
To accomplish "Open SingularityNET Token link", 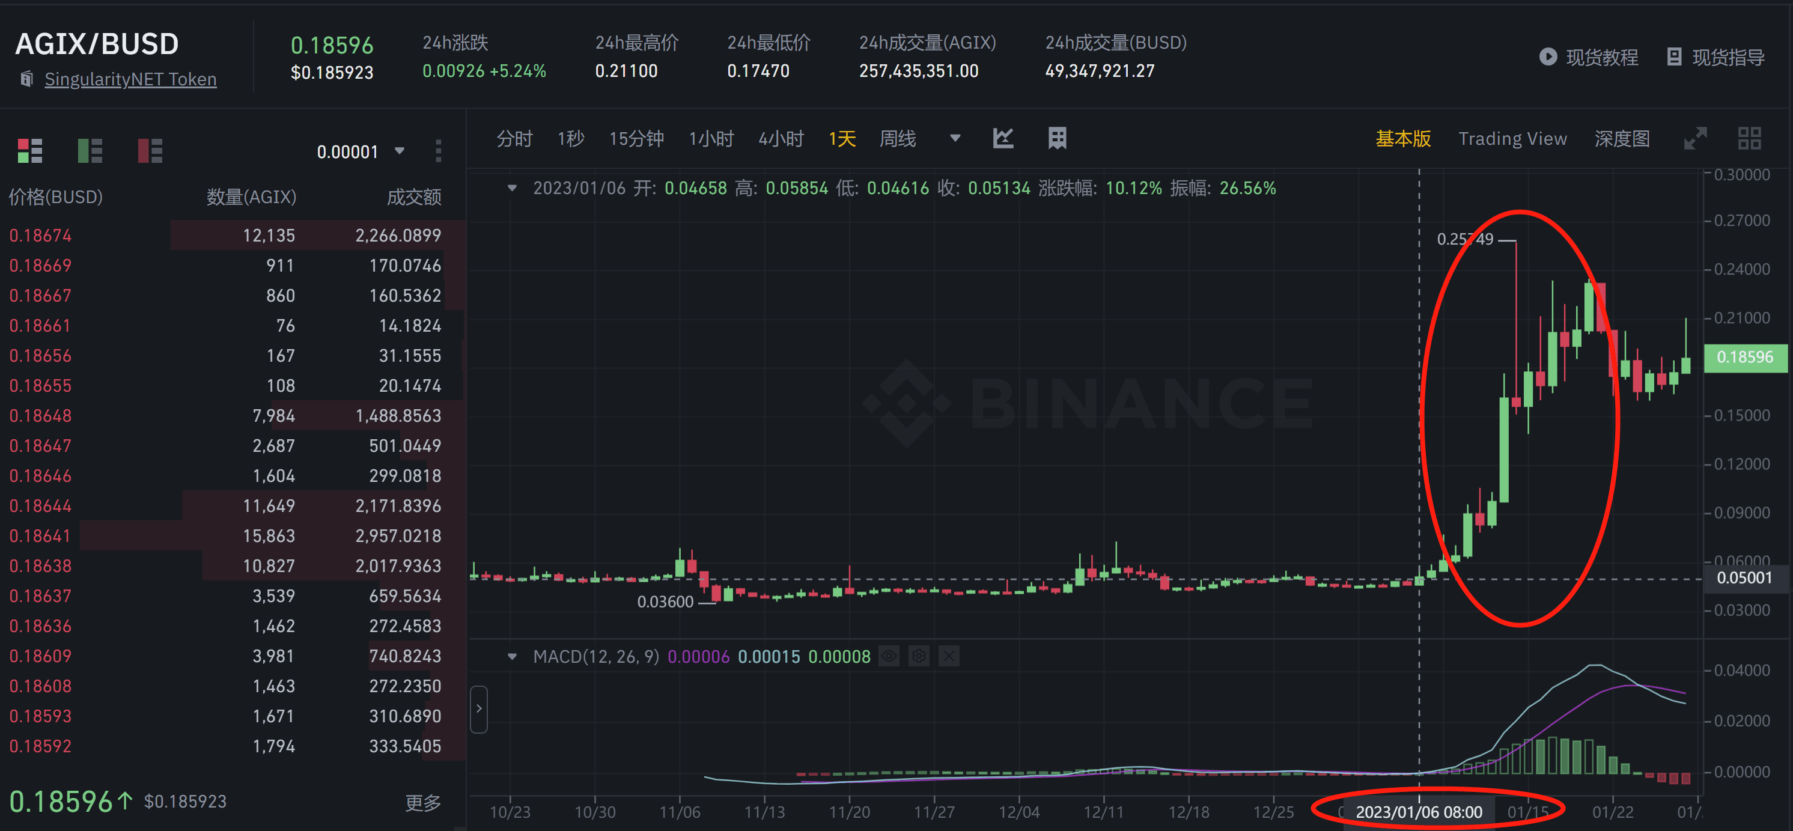I will tap(130, 79).
